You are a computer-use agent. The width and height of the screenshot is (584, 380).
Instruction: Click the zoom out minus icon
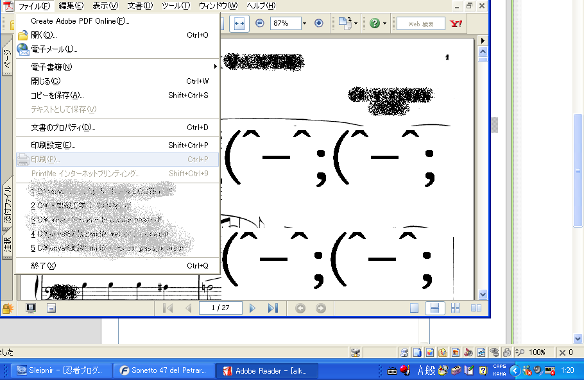click(260, 24)
